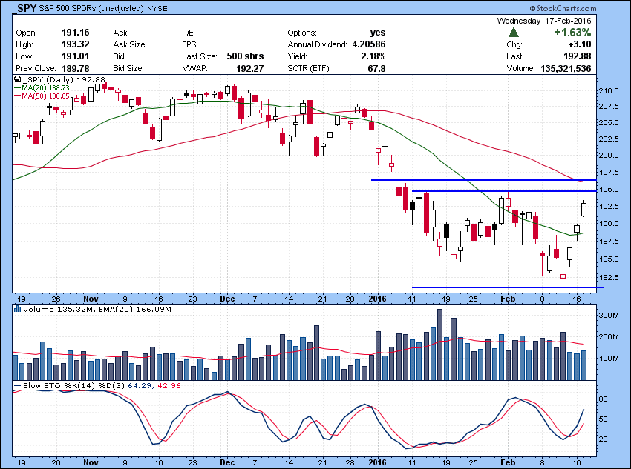Click the Annual Dividend value 4.20586
The image size is (631, 469).
click(x=369, y=44)
